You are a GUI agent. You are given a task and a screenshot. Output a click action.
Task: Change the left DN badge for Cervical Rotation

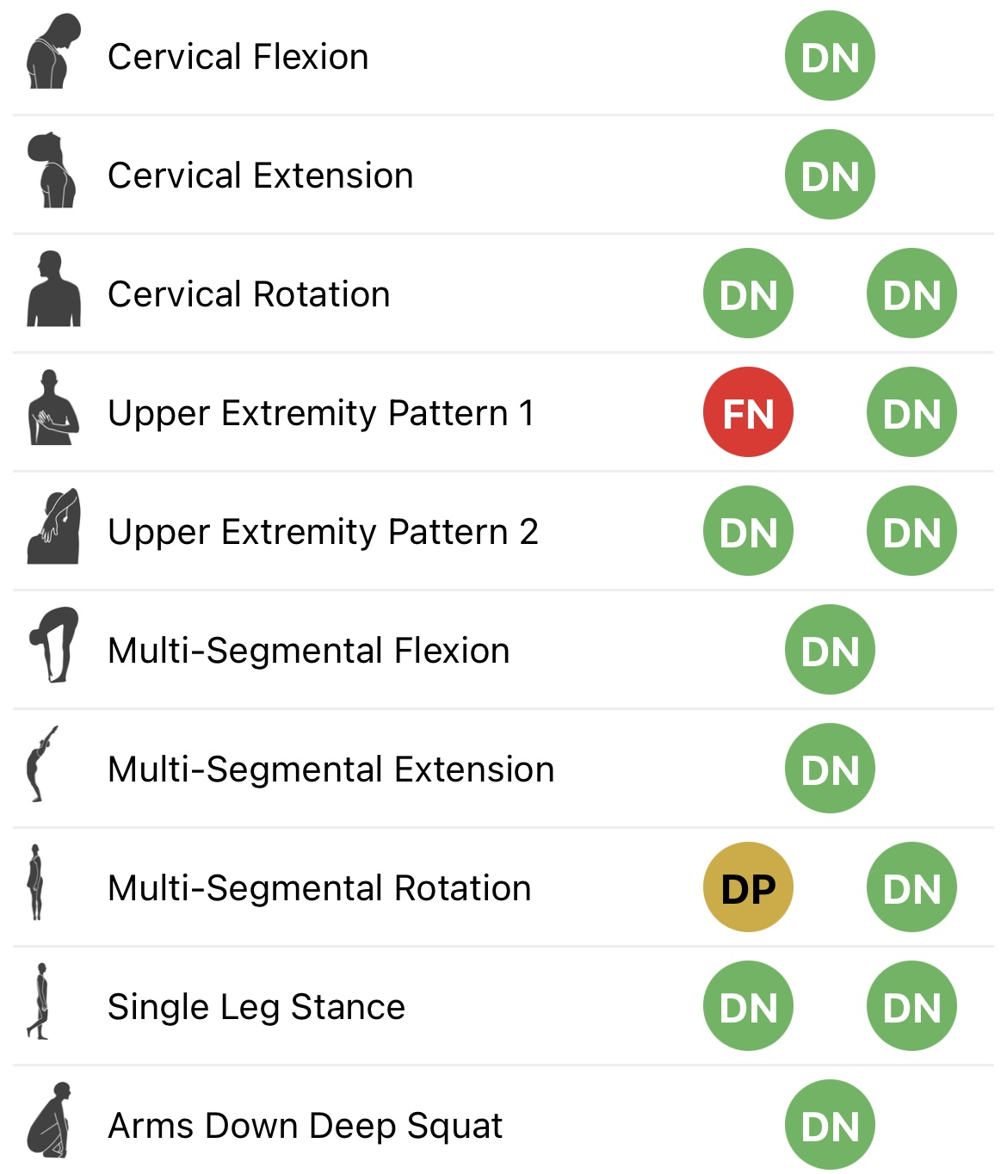click(x=748, y=293)
